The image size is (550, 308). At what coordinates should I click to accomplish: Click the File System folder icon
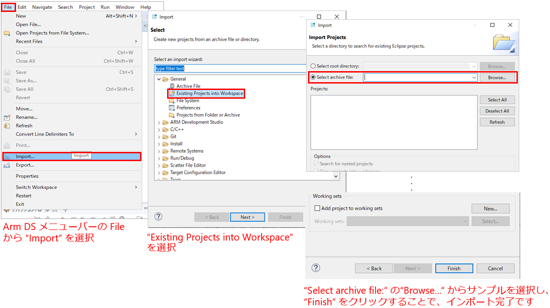click(172, 101)
